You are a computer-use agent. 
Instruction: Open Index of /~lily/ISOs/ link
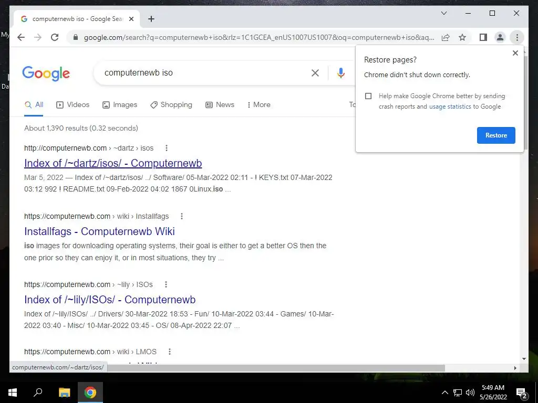pyautogui.click(x=110, y=300)
